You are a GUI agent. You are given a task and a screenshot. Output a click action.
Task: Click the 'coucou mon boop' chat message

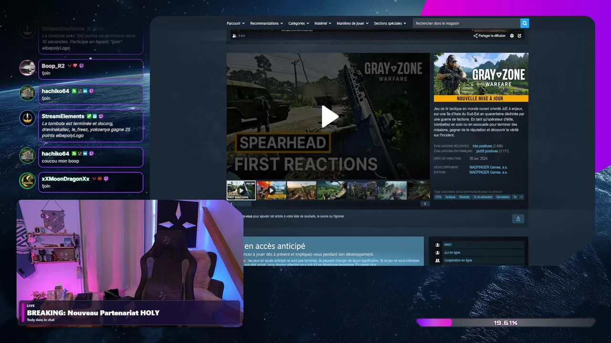60,161
